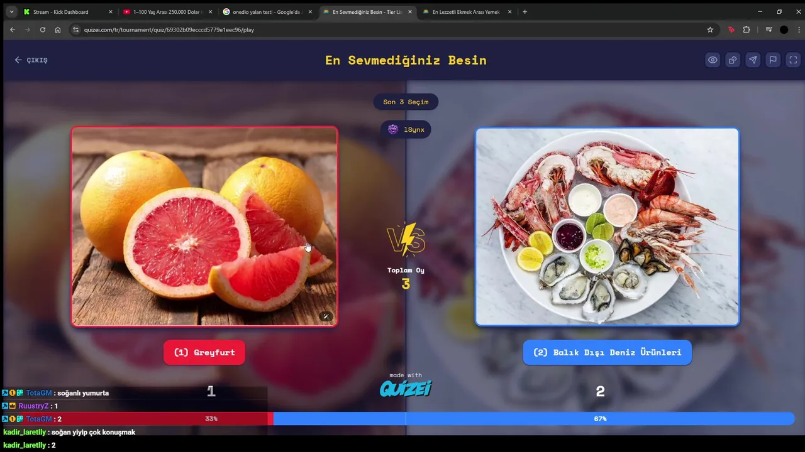The image size is (805, 452).
Task: Open site information icon beside URL
Action: [x=75, y=30]
